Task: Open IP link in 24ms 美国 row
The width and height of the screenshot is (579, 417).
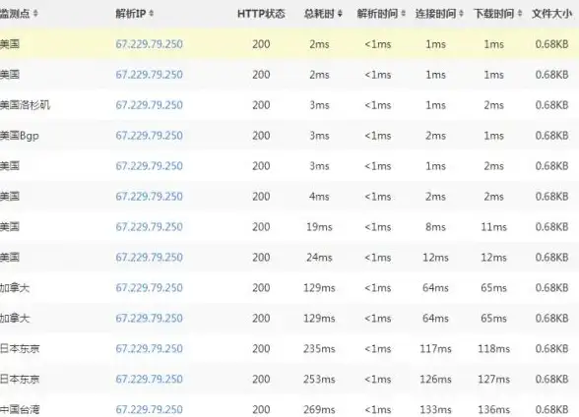Action: [x=150, y=258]
